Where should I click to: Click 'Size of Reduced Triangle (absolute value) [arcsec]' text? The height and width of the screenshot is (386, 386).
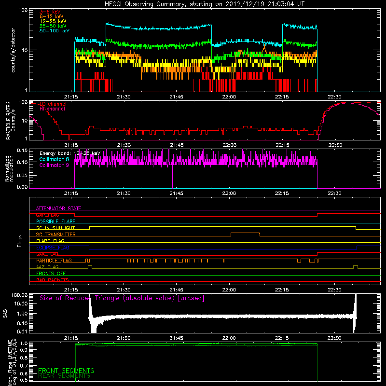[122, 298]
